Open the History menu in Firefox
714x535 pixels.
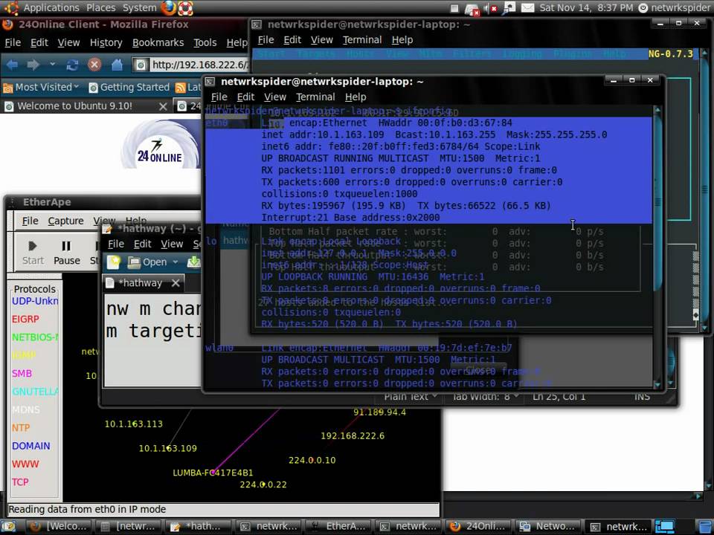pyautogui.click(x=106, y=42)
